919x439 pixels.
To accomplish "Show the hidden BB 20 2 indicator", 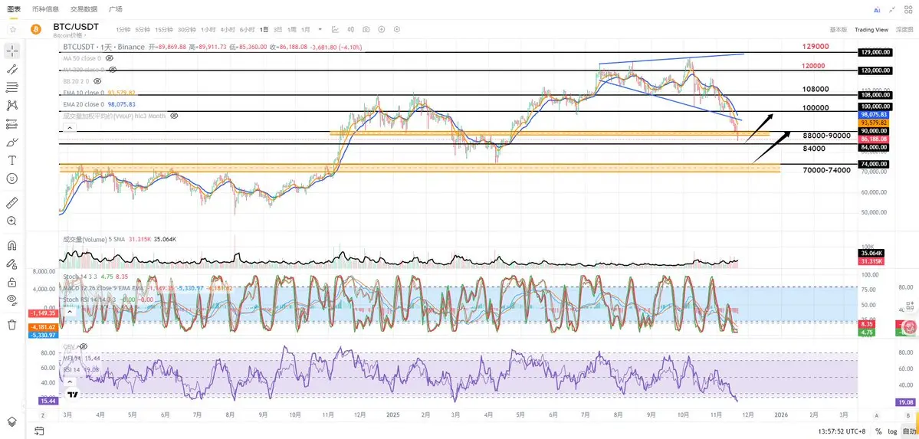I will [97, 81].
